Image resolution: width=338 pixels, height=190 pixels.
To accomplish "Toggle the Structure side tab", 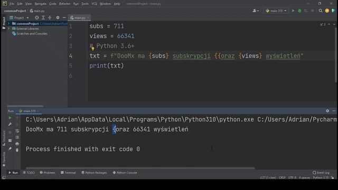I will coord(4,138).
